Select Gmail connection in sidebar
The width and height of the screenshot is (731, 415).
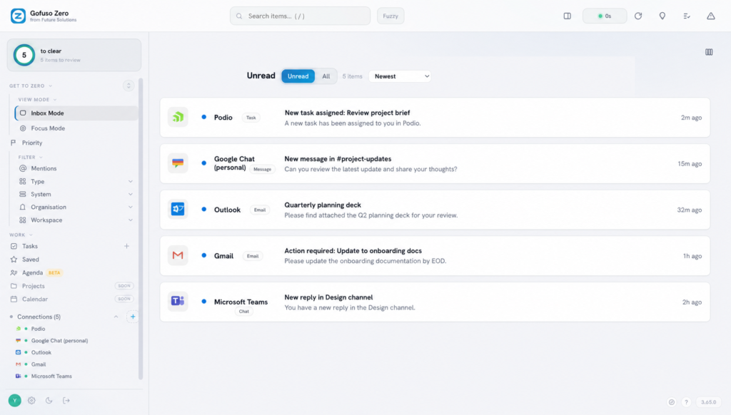(x=39, y=364)
